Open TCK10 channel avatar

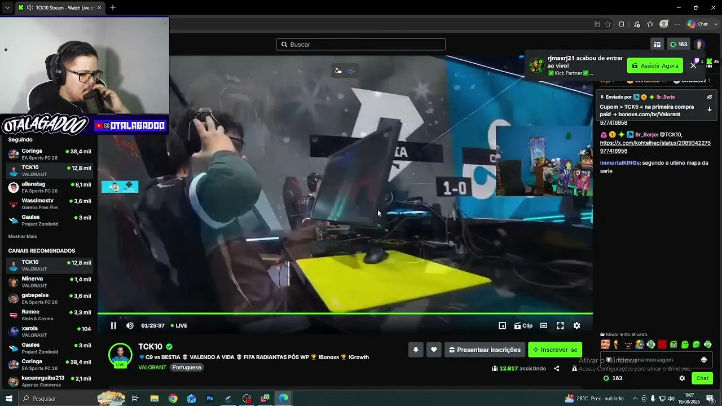(120, 355)
